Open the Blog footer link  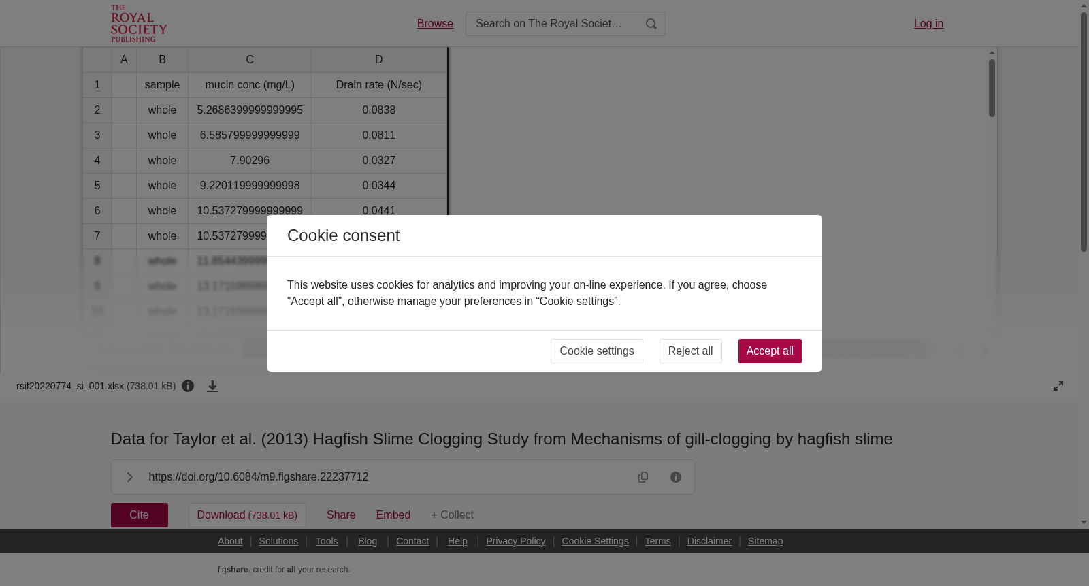(368, 541)
